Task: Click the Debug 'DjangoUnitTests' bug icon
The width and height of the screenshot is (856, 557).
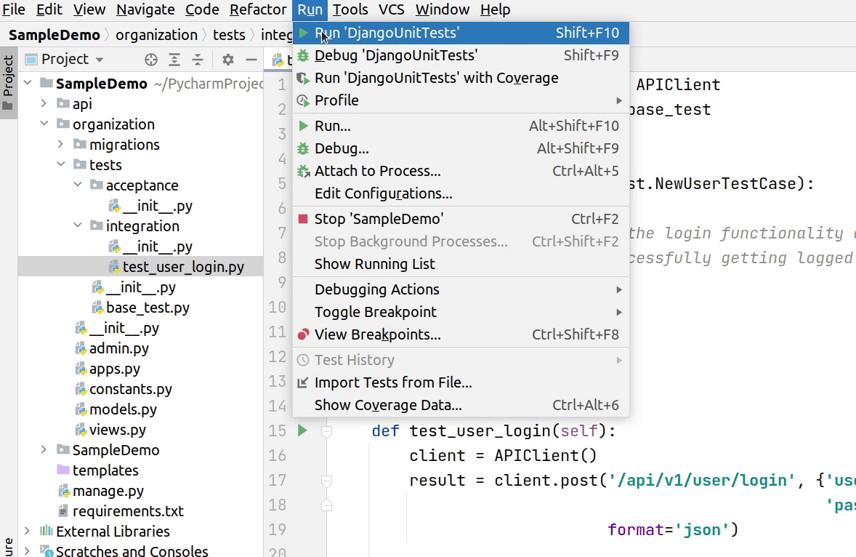Action: pos(303,55)
